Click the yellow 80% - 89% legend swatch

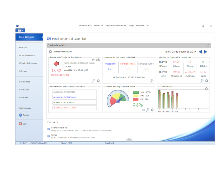coord(136,96)
